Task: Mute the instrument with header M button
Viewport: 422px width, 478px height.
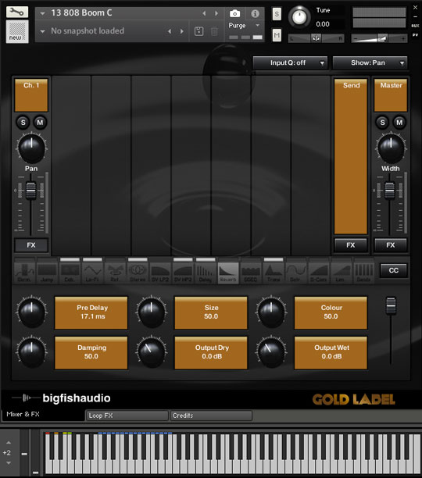Action: (277, 35)
